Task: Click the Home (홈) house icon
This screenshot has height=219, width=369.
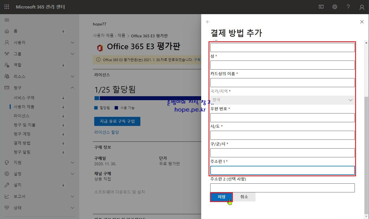Action: pyautogui.click(x=7, y=31)
